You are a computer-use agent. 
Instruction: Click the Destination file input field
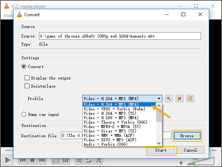[x=116, y=135]
